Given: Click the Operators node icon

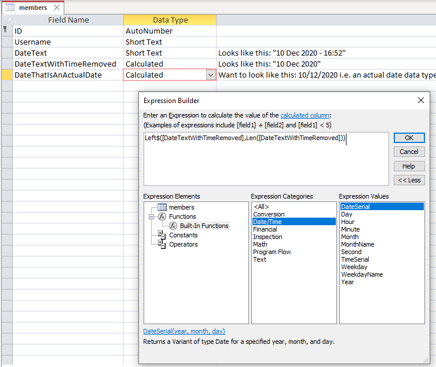Looking at the screenshot, I should [162, 244].
